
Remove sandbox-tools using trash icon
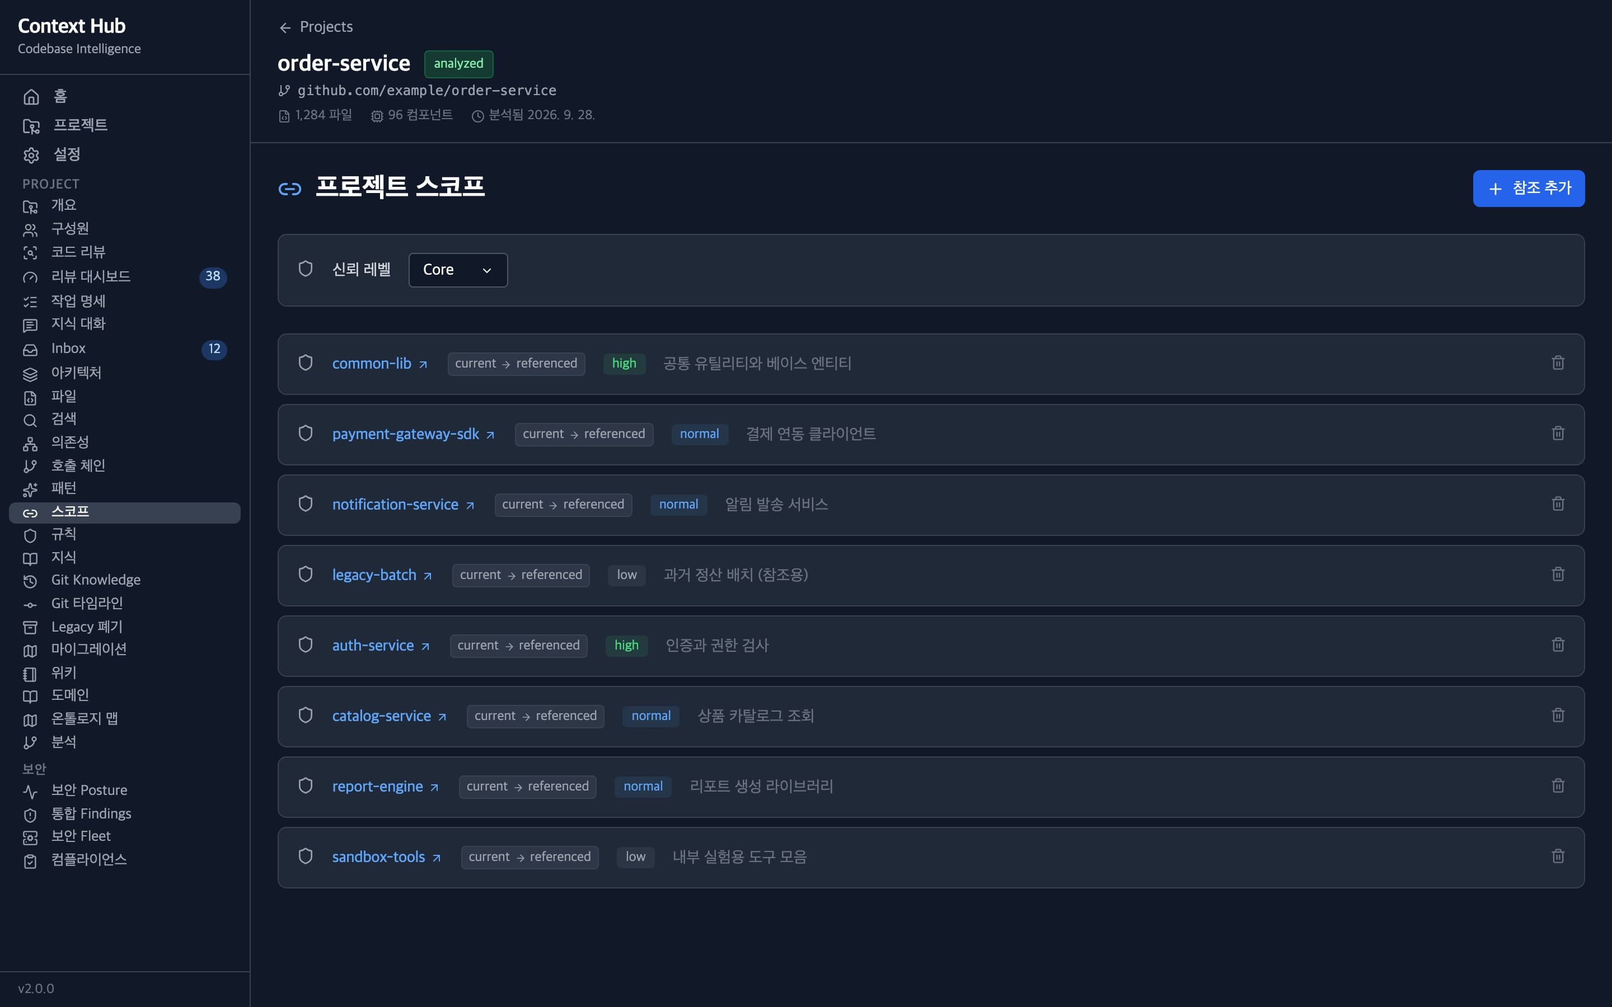pos(1557,857)
